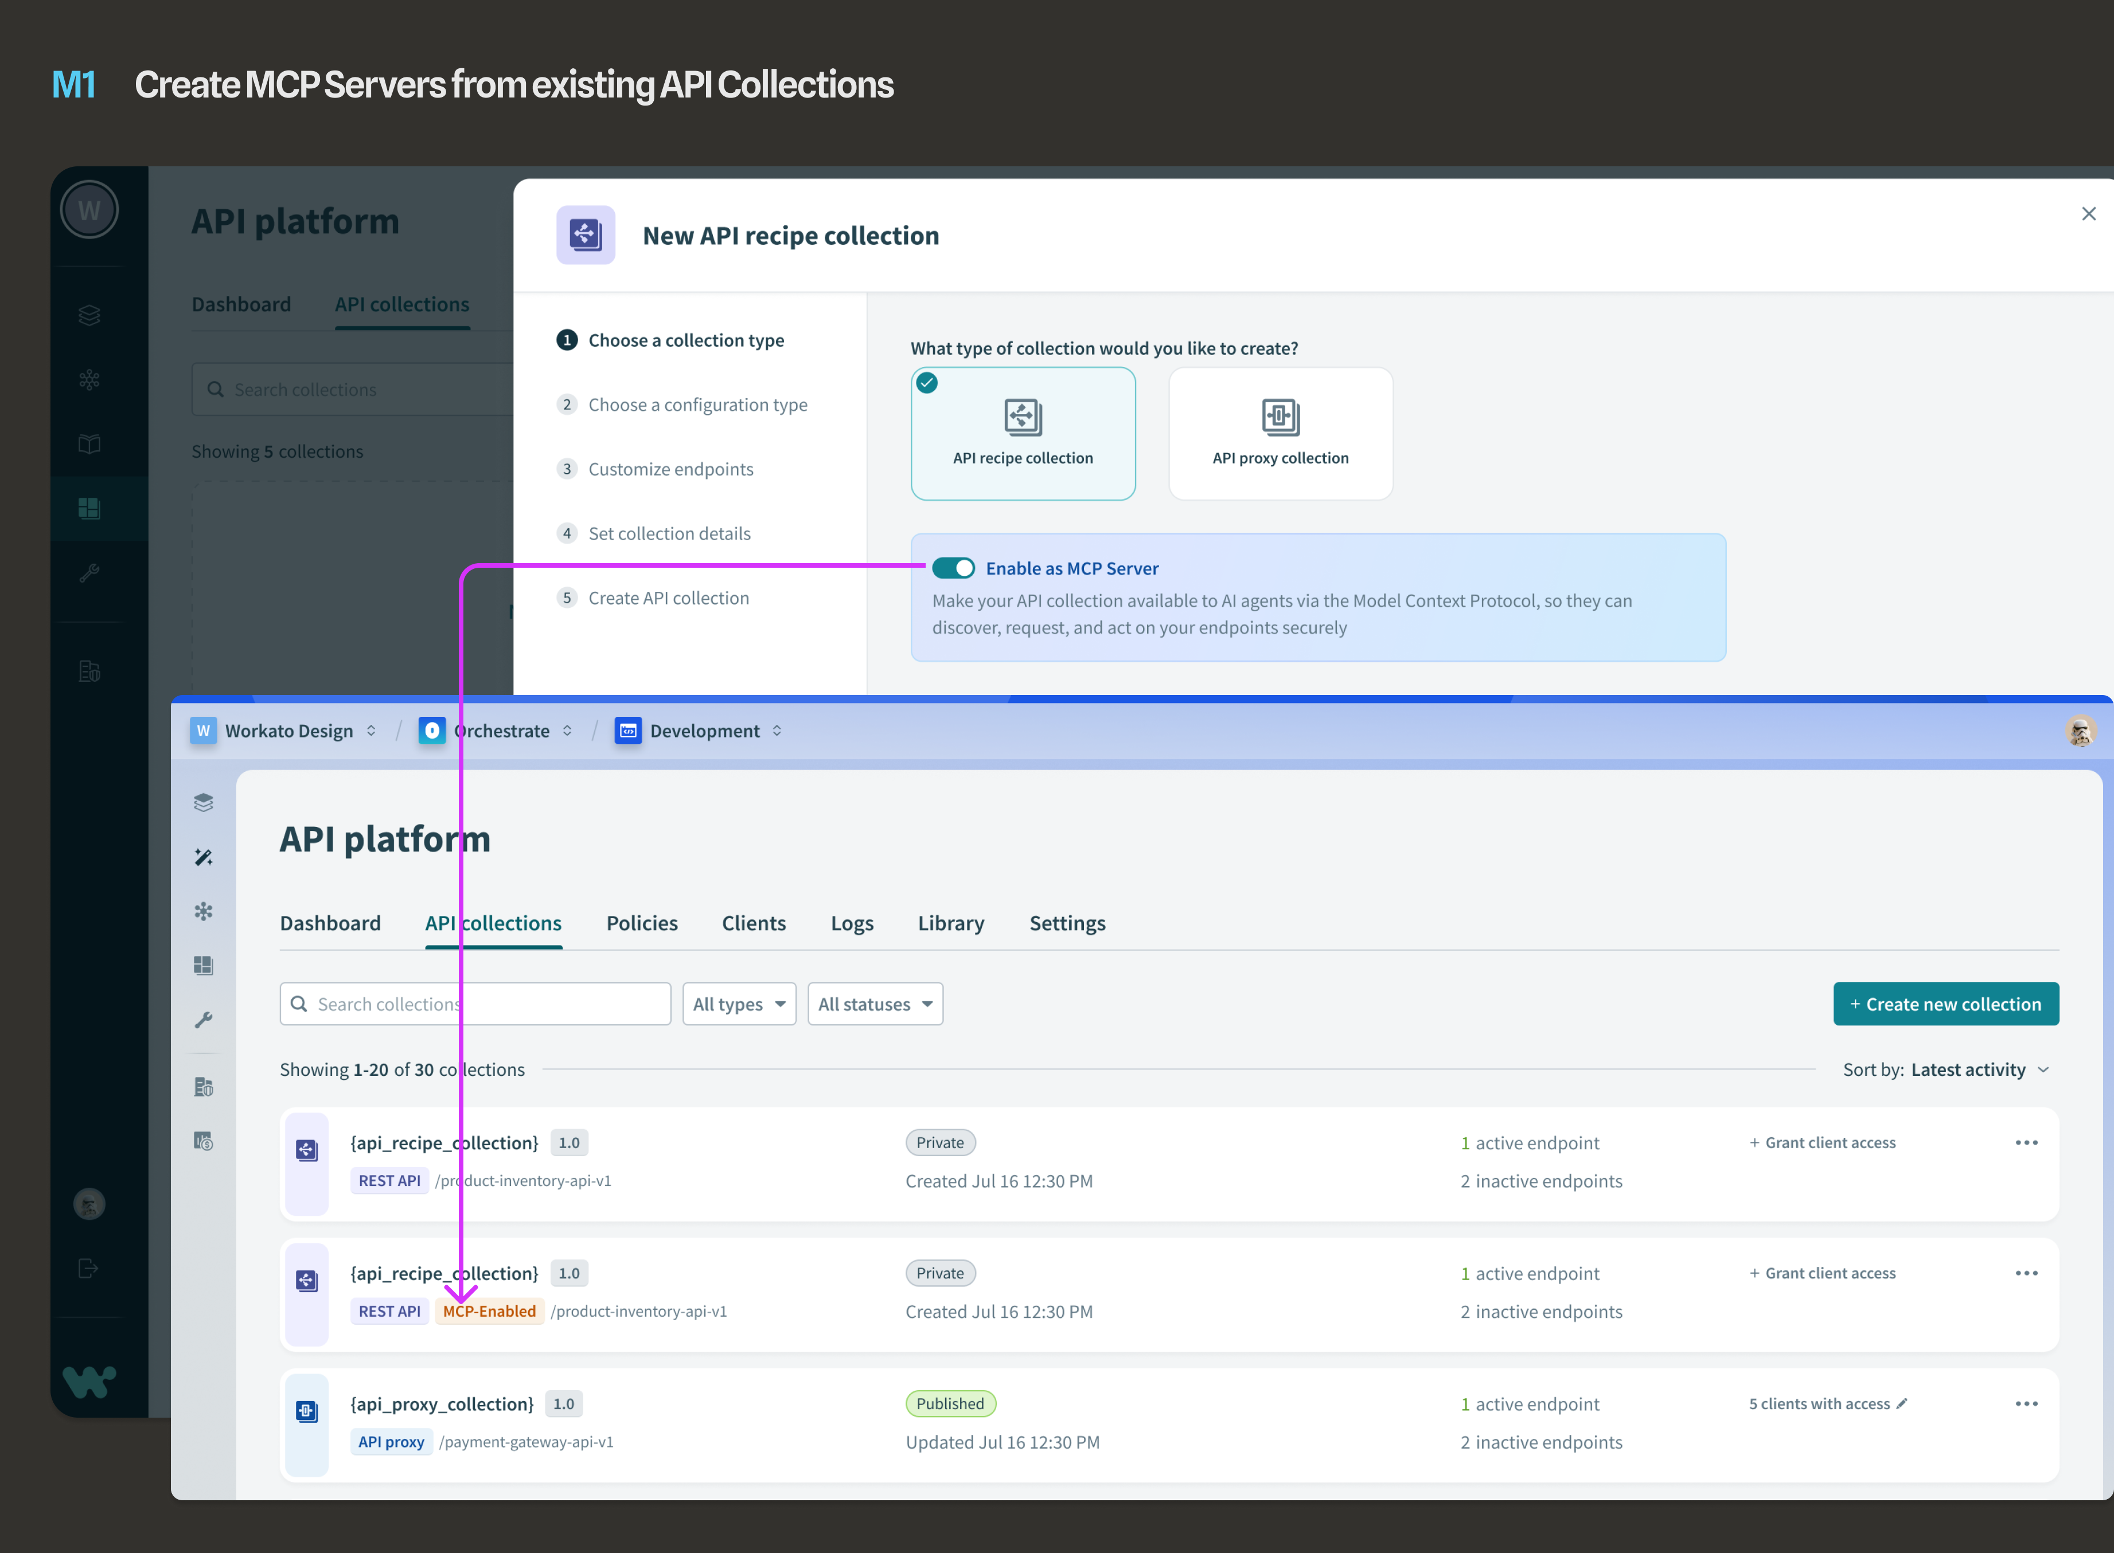The height and width of the screenshot is (1553, 2114).
Task: Toggle Enable as MCP Server switch
Action: 953,569
